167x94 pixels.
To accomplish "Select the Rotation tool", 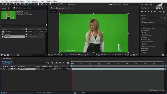I will click(x=14, y=4).
